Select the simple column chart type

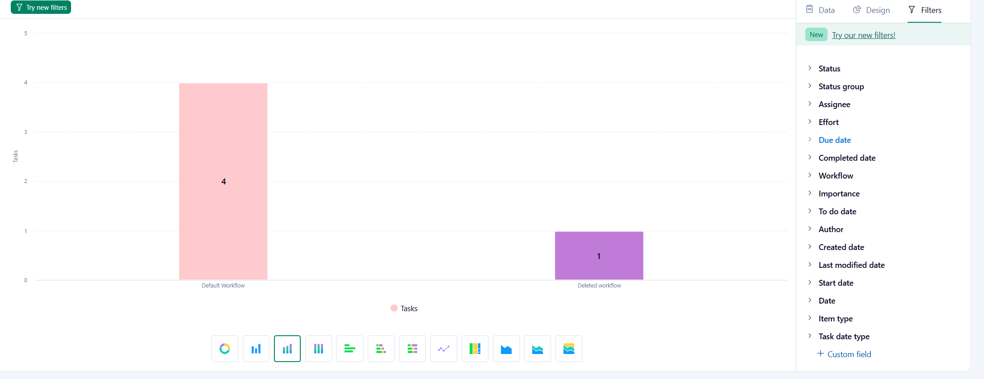pos(256,349)
